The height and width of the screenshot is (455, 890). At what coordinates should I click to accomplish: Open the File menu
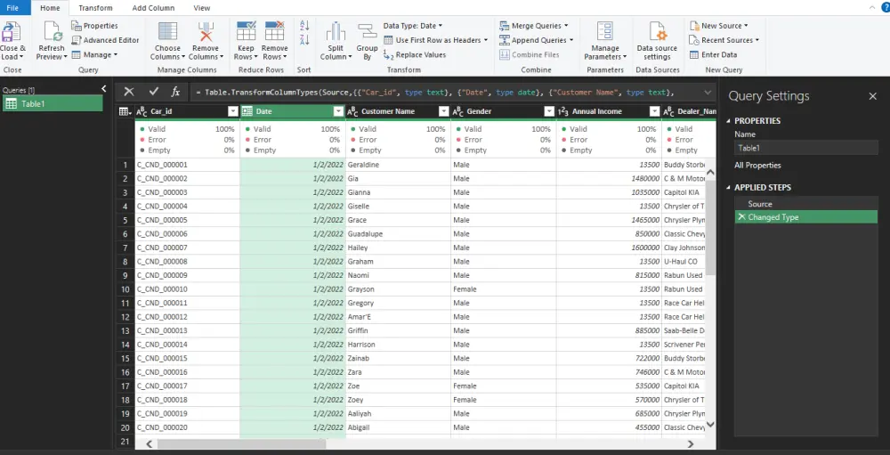13,8
